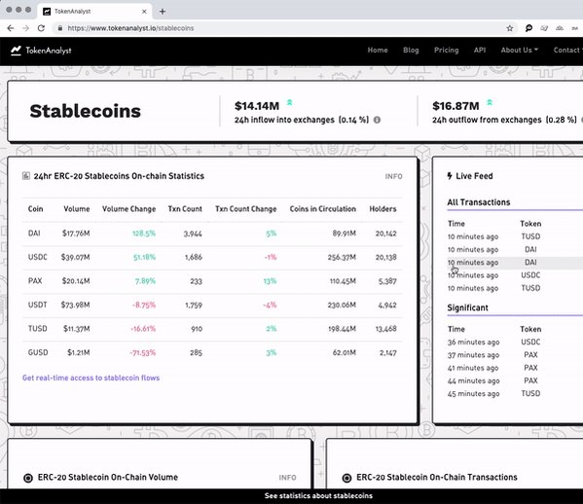Image resolution: width=583 pixels, height=504 pixels.
Task: Click the On-chain Statistics table icon
Action: point(26,176)
